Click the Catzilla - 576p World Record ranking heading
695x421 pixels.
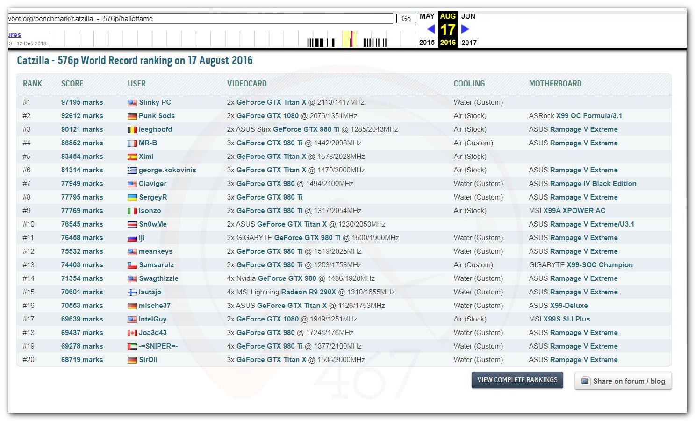(x=135, y=60)
